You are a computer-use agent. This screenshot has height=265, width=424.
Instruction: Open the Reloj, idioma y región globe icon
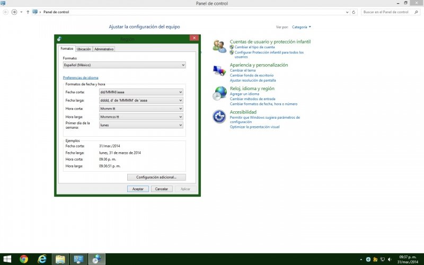pyautogui.click(x=219, y=93)
